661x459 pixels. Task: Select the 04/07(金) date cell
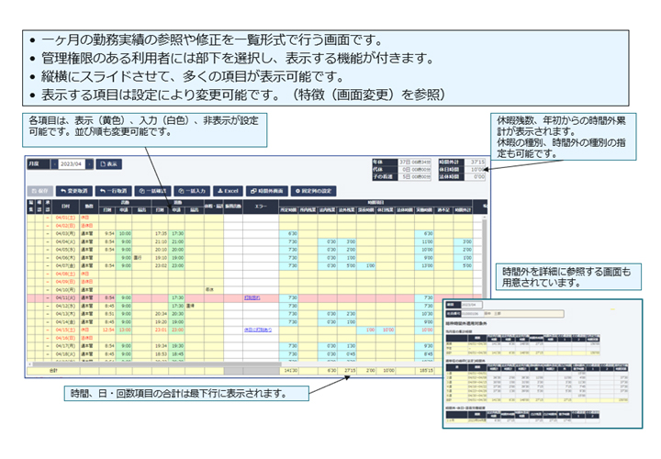point(65,266)
